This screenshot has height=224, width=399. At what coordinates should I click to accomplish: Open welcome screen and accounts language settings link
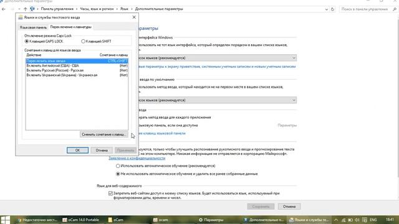pyautogui.click(x=217, y=67)
